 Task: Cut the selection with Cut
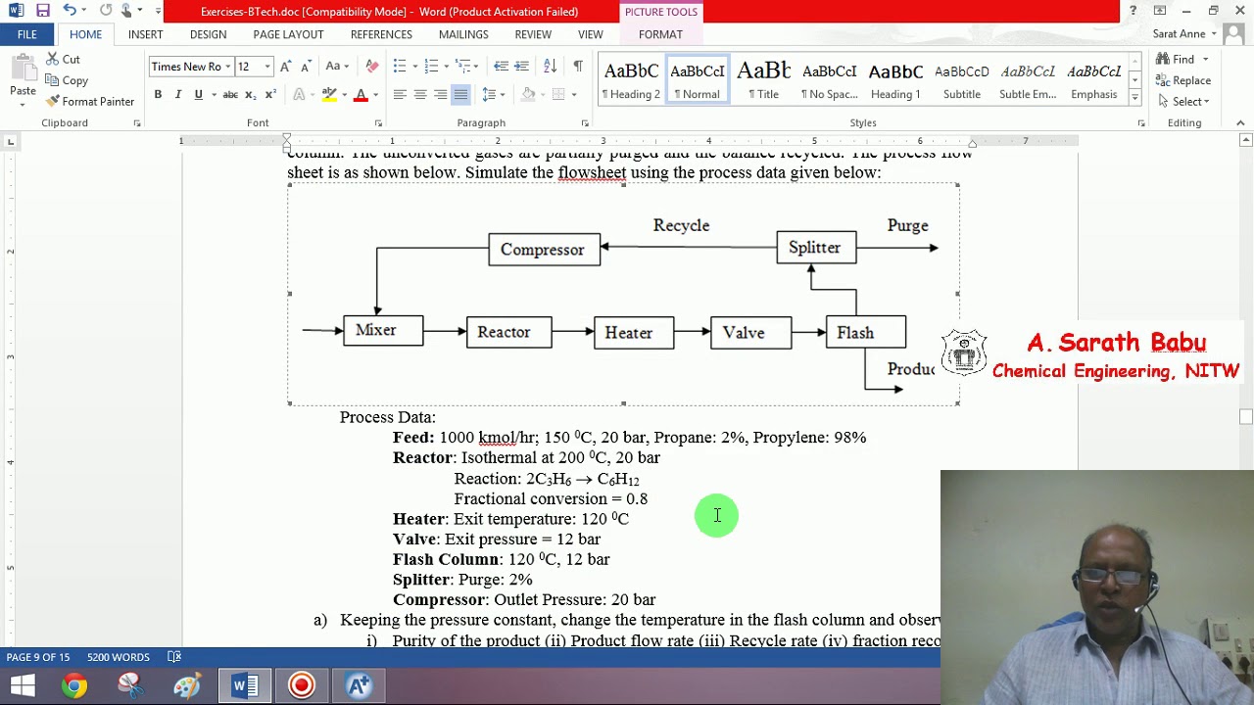63,59
